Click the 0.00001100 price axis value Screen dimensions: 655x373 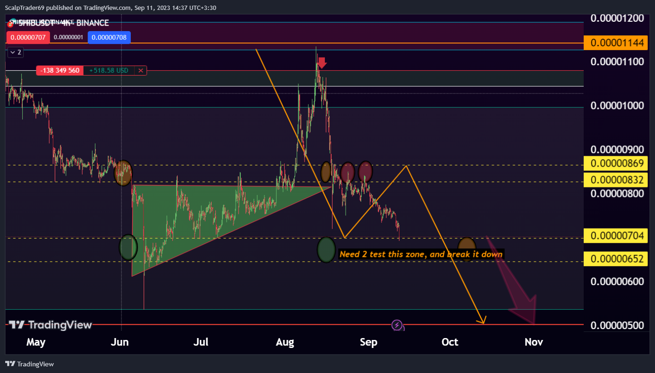[x=617, y=61]
